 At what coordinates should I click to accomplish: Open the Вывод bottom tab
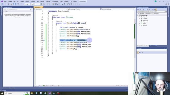pyautogui.click(x=13, y=88)
